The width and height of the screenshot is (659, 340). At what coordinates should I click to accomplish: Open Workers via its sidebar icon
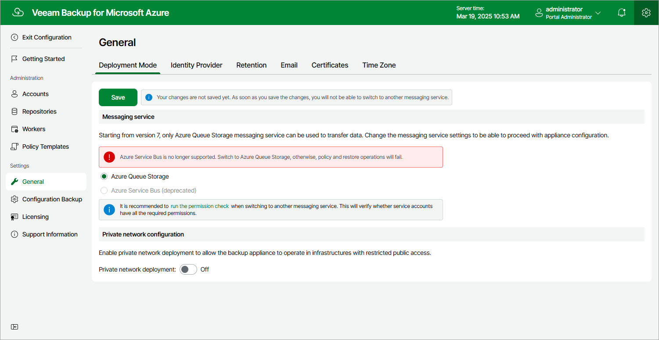(x=14, y=129)
